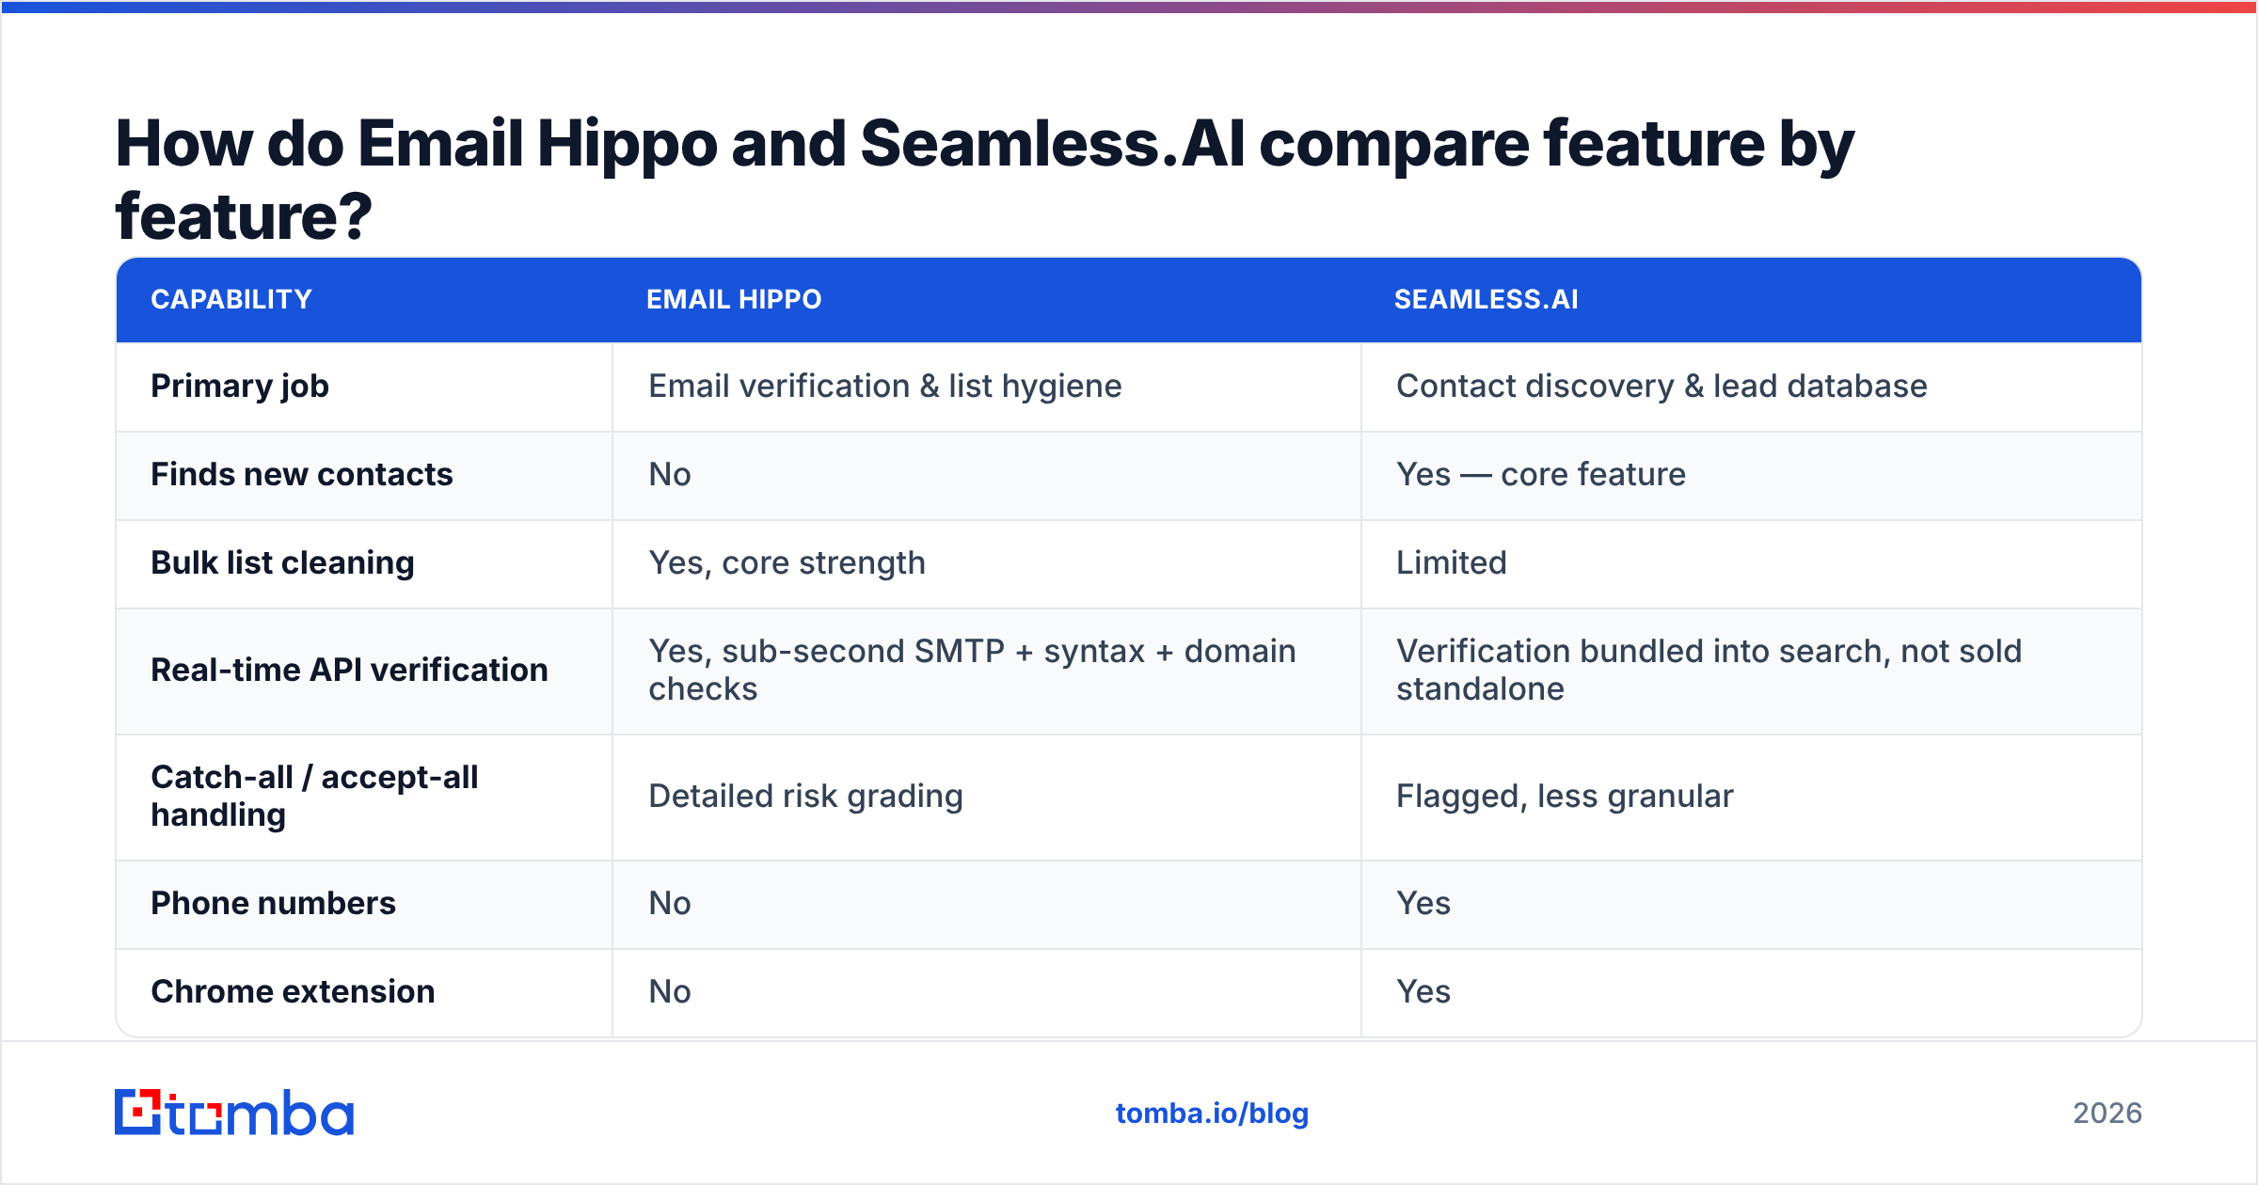Image resolution: width=2258 pixels, height=1185 pixels.
Task: Click the CAPABILITY column header
Action: coord(231,299)
